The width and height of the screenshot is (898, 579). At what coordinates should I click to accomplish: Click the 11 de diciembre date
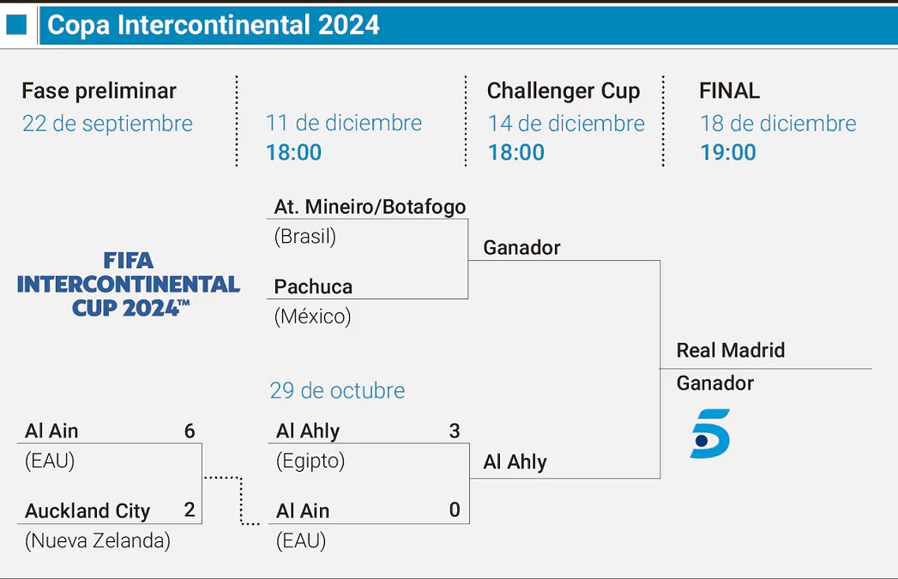coord(343,124)
